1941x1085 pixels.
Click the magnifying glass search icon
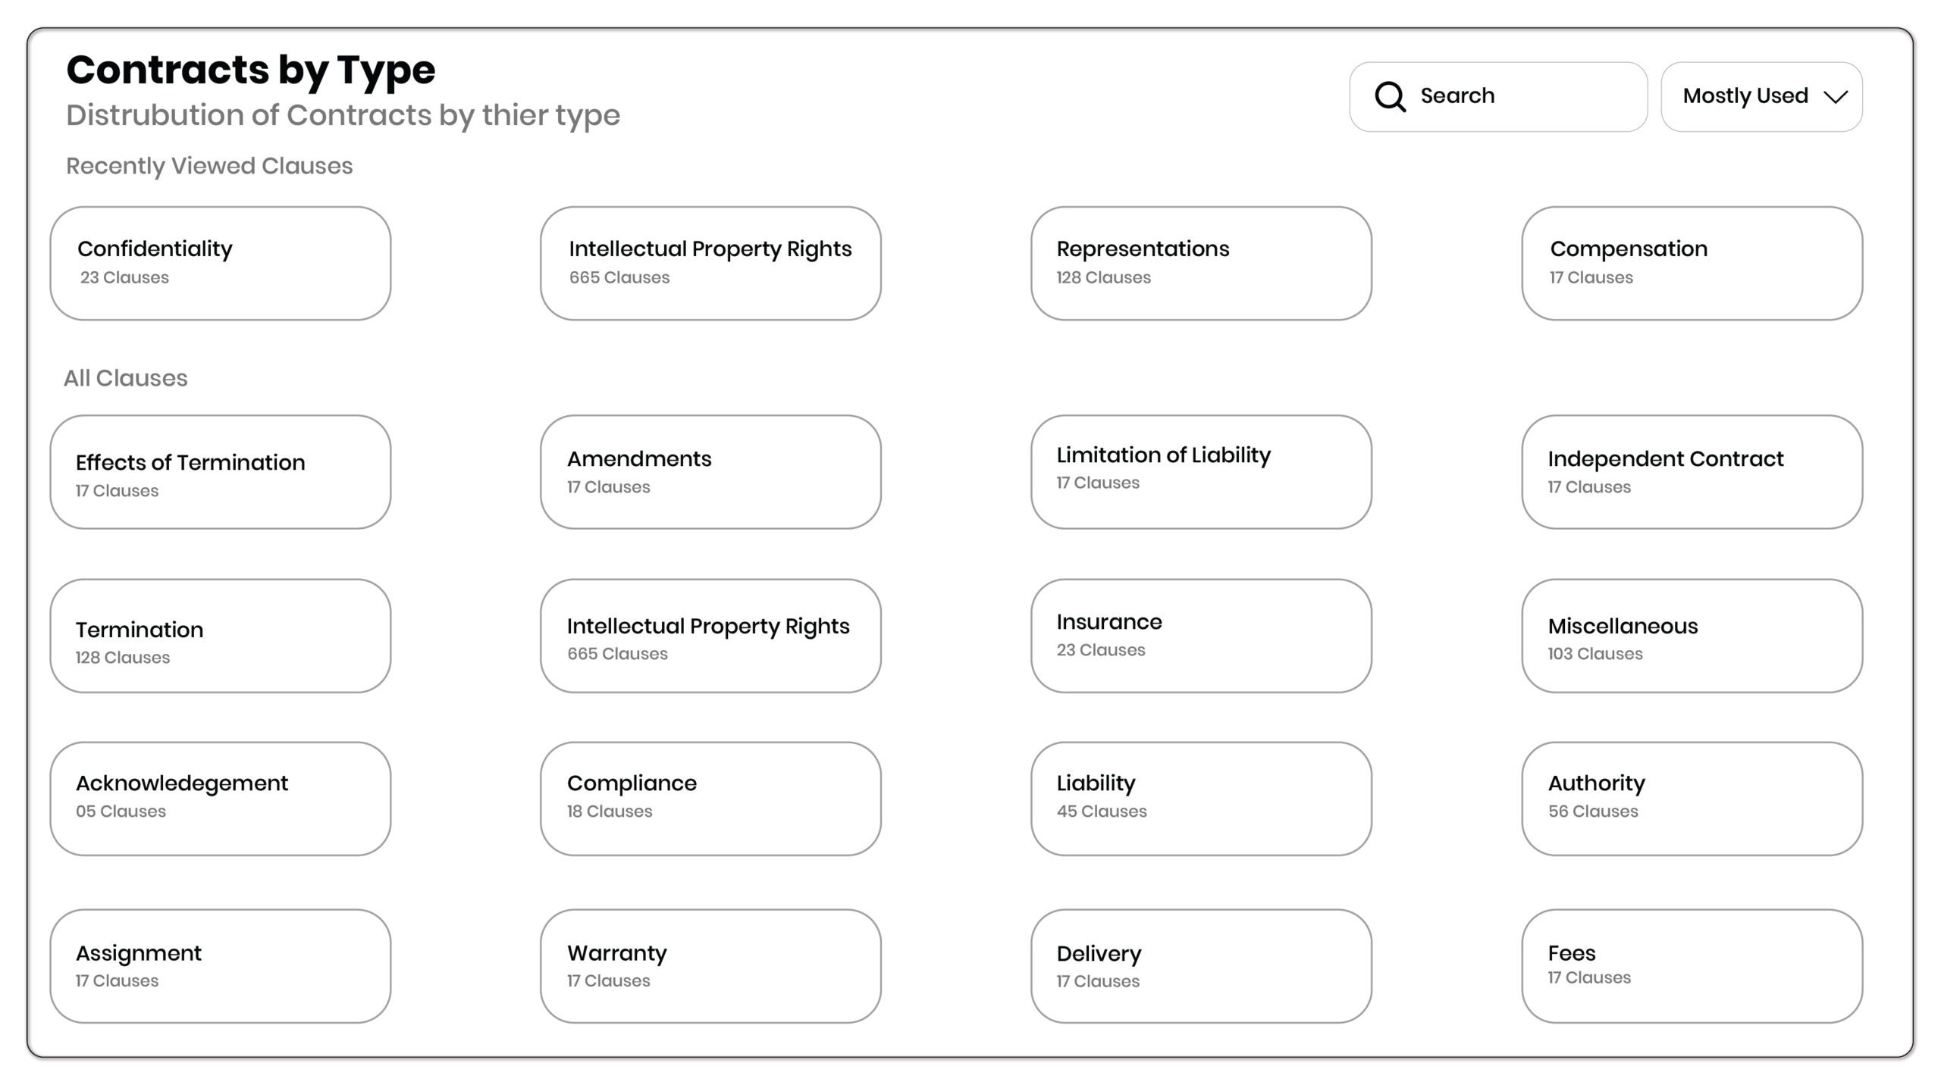click(1390, 96)
